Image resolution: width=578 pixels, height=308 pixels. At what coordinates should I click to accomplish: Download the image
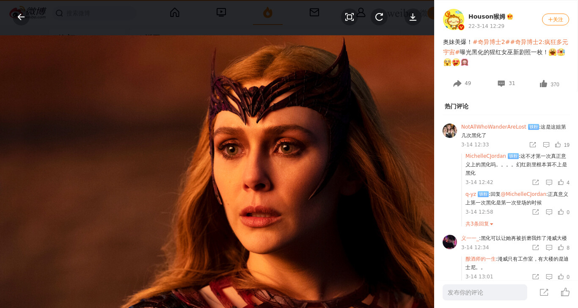413,17
